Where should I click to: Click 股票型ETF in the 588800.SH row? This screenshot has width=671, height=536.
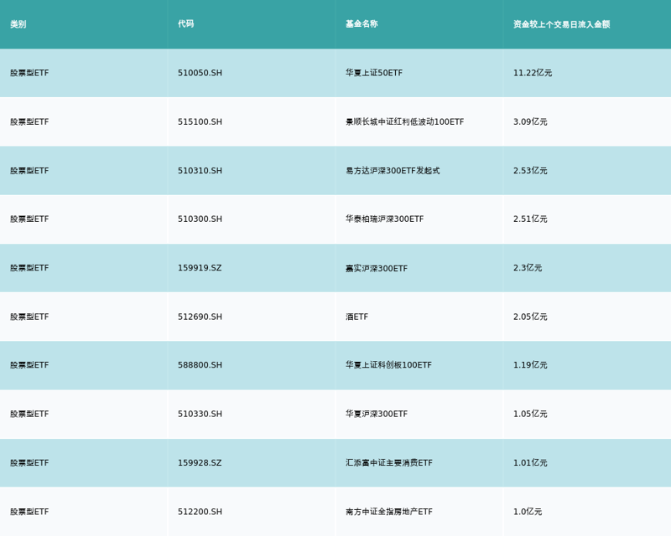tap(29, 365)
